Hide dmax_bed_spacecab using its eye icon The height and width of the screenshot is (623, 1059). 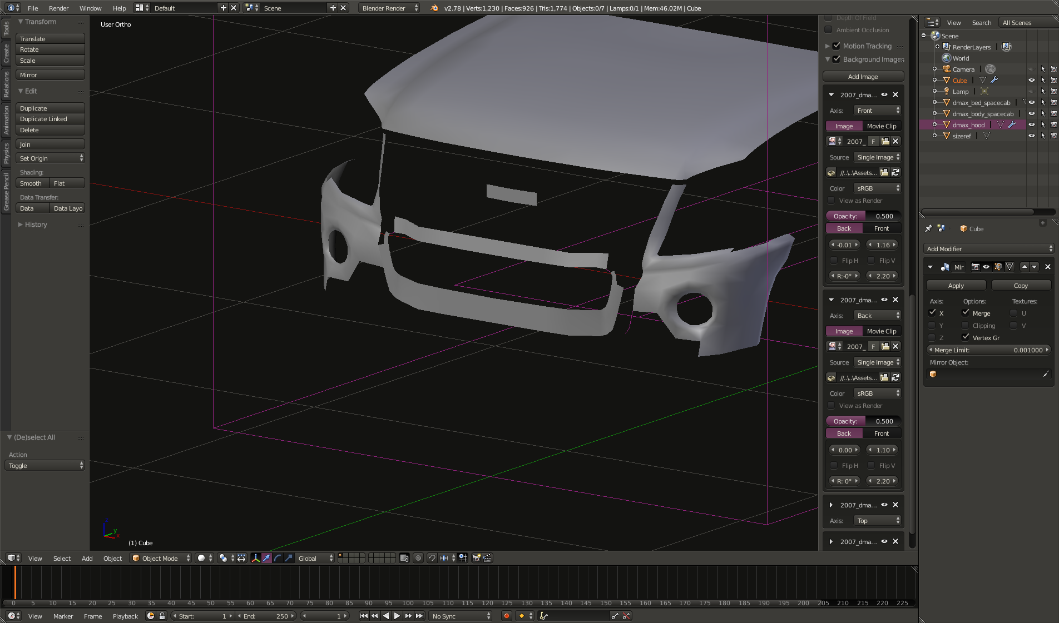[x=1032, y=102]
